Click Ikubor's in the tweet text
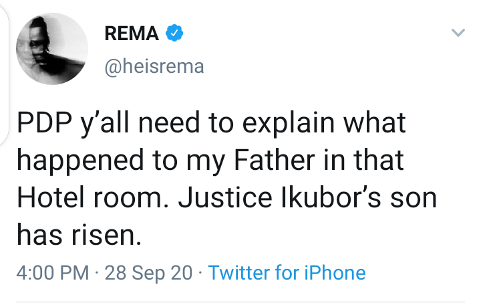 point(331,198)
